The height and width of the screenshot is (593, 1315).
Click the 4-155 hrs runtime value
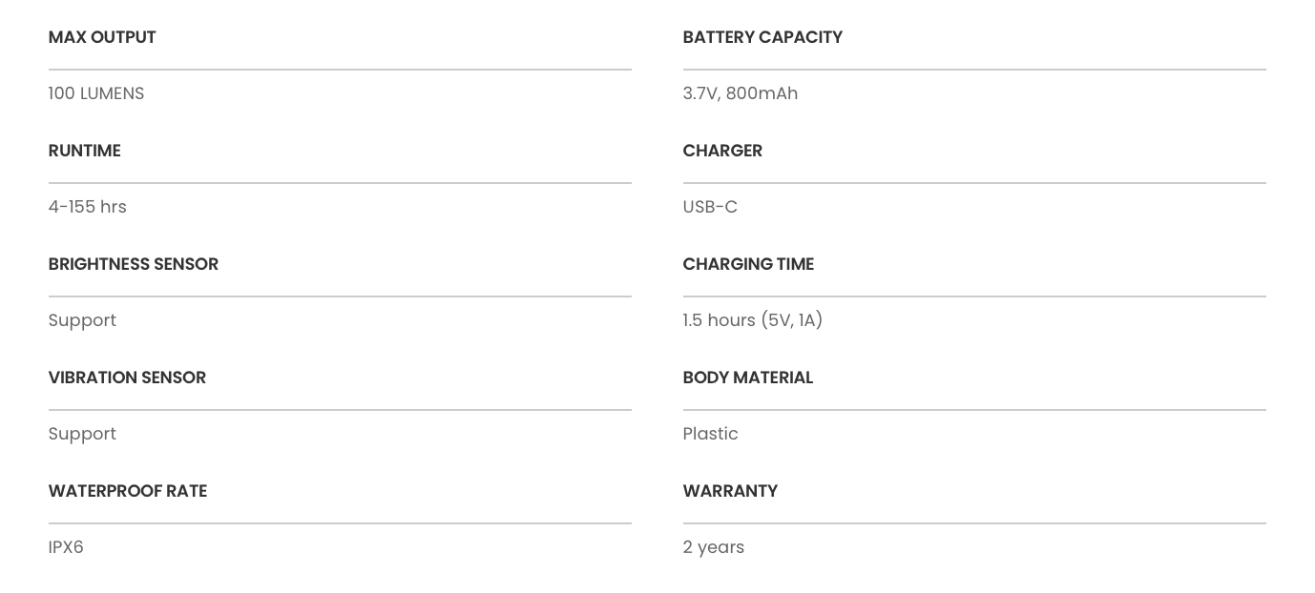(x=88, y=207)
